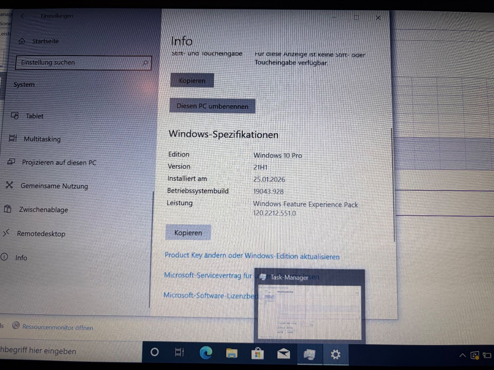Open the Microsoft-Servicevertrag link
The height and width of the screenshot is (370, 494).
click(208, 275)
